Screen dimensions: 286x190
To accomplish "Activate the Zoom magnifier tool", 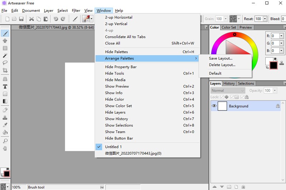I will coord(5,141).
